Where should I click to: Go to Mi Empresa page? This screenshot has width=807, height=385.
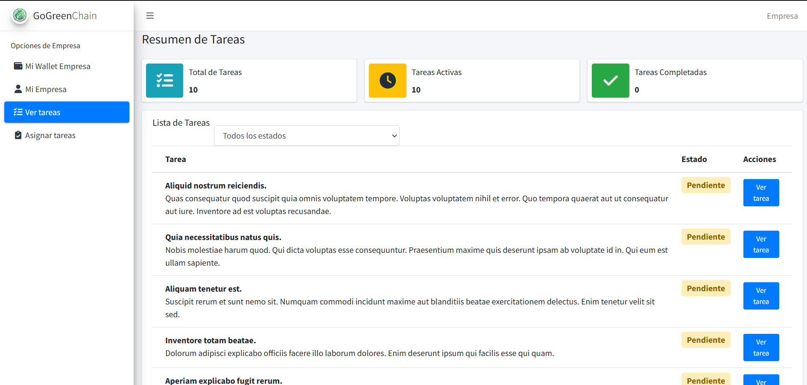(x=67, y=89)
